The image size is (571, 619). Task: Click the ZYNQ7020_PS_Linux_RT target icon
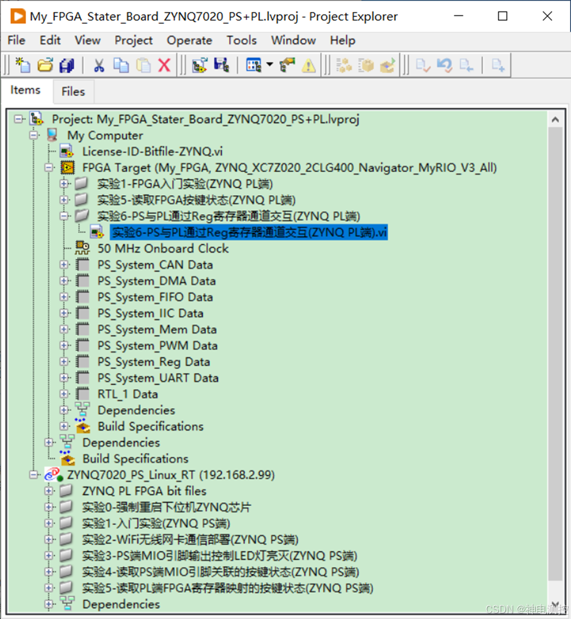[x=53, y=474]
